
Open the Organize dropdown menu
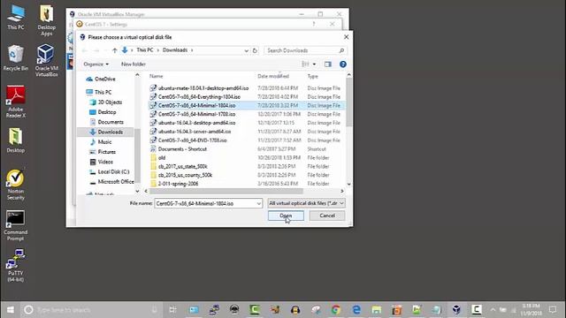point(96,64)
